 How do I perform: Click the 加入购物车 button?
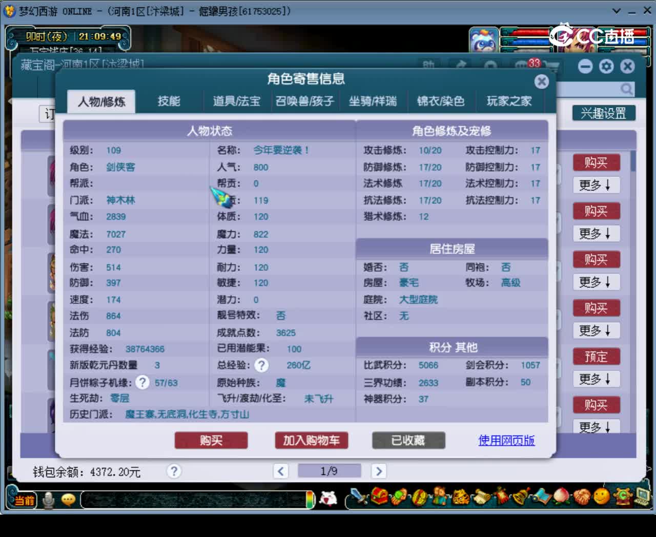pyautogui.click(x=312, y=440)
